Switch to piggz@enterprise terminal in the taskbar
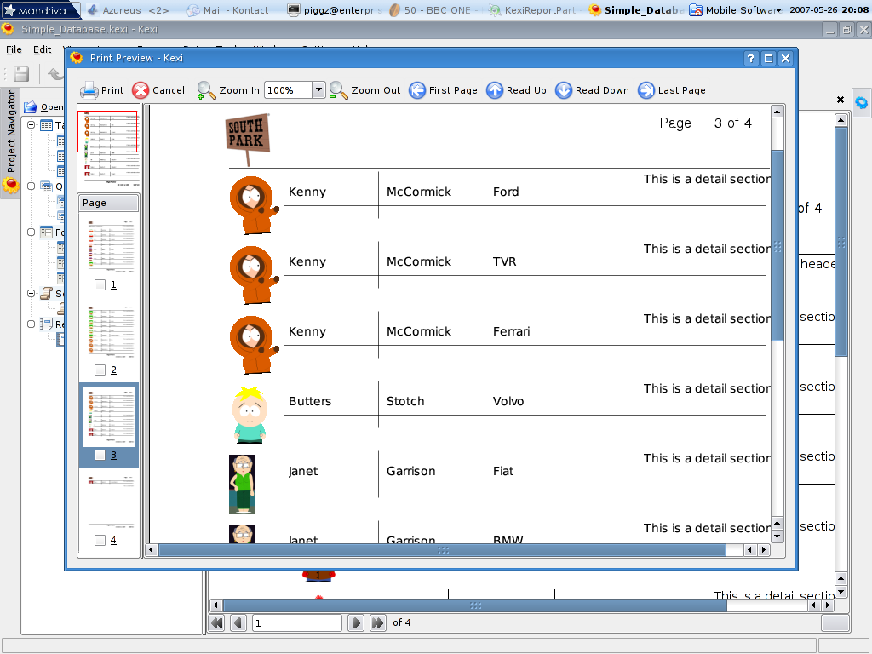Screen dimensions: 872x654 coord(336,10)
